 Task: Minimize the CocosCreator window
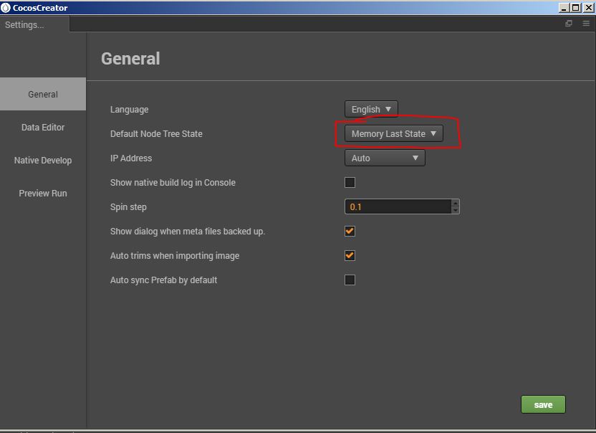click(x=564, y=8)
